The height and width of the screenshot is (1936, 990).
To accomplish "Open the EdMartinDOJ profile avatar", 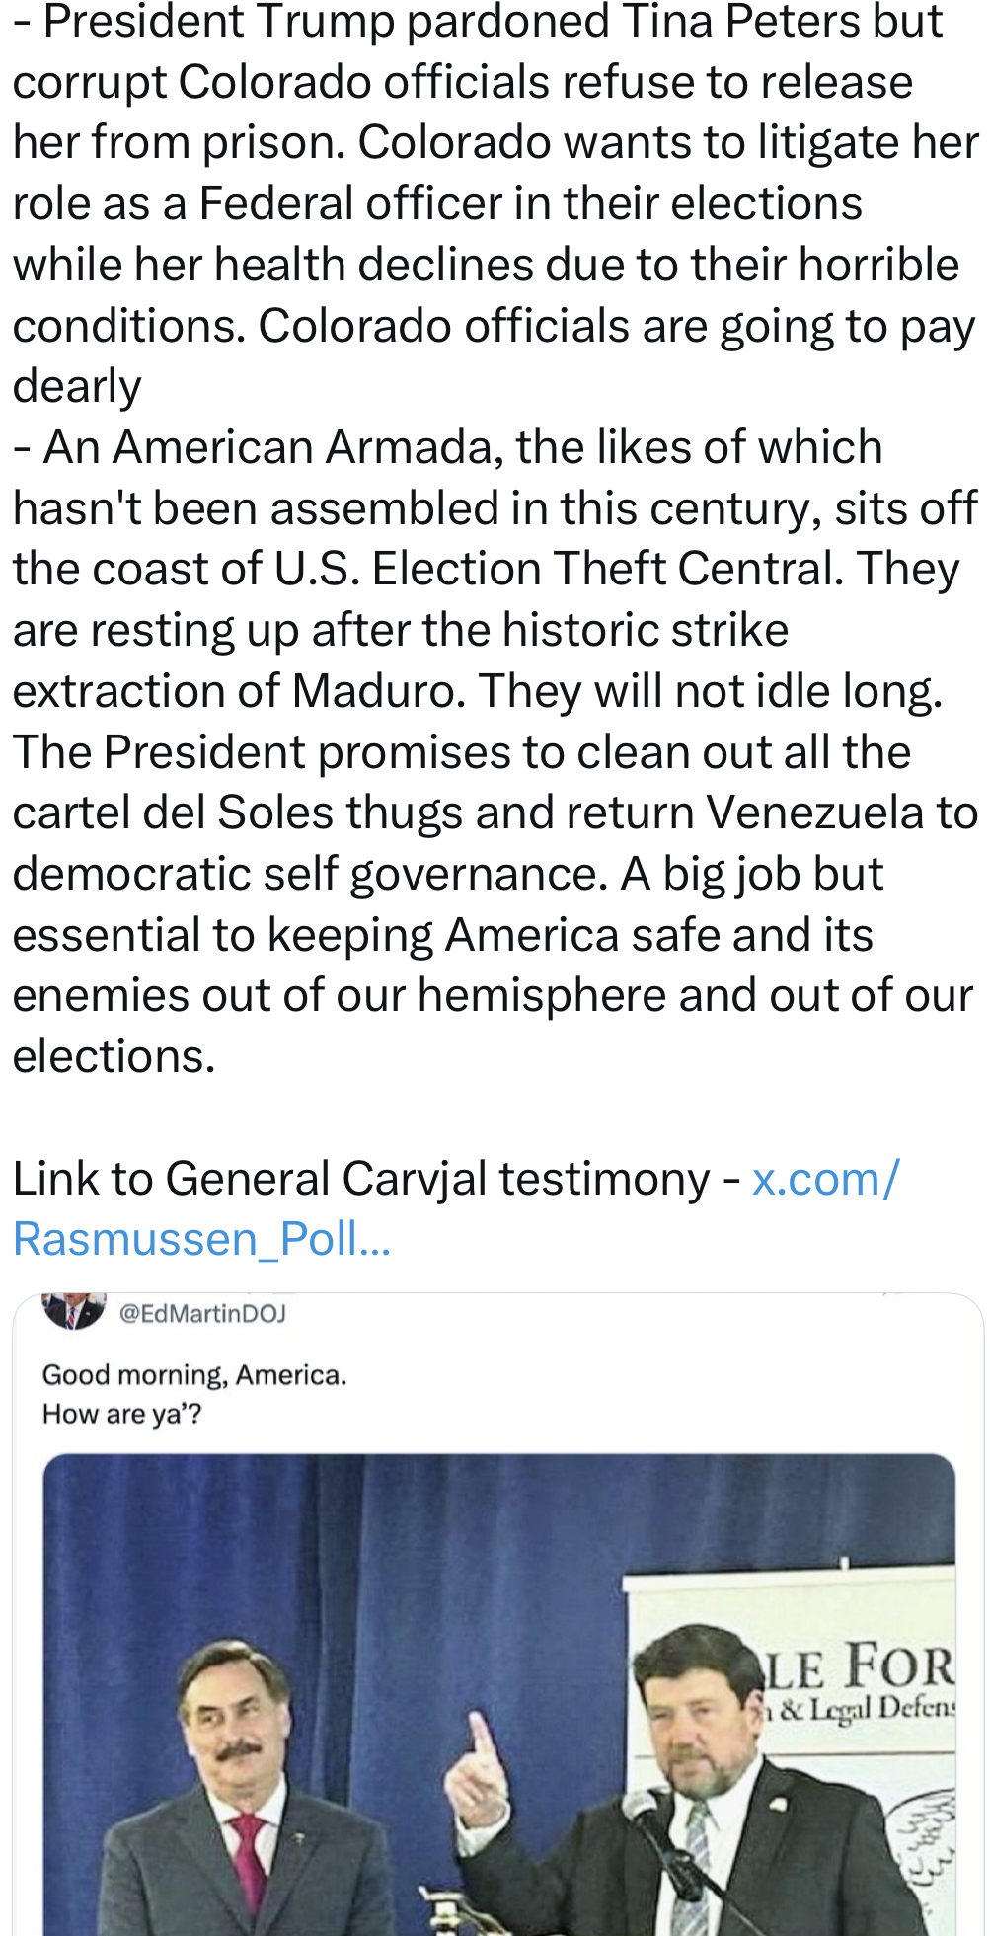I will (x=74, y=1310).
